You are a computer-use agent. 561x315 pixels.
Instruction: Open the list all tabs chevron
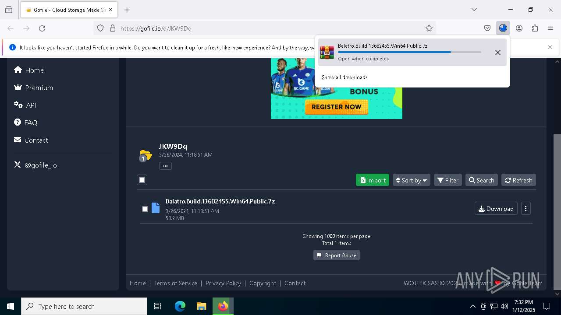pyautogui.click(x=474, y=10)
